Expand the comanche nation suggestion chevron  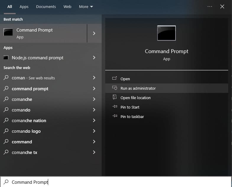click(94, 120)
